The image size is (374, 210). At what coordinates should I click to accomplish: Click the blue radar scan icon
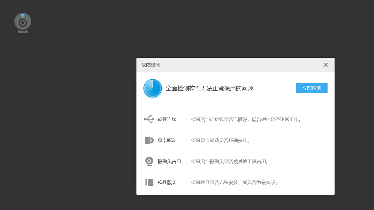click(x=153, y=88)
